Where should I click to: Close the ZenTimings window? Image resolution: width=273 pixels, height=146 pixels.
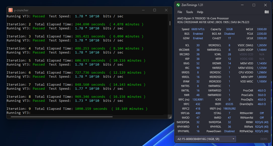pos(265,5)
